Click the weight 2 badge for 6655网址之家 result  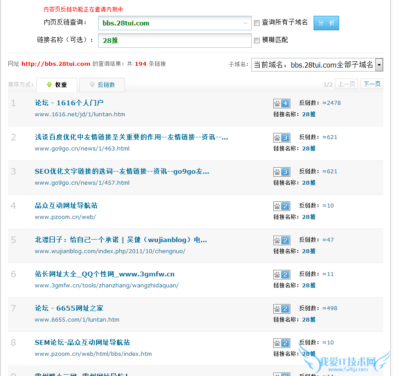[282, 309]
